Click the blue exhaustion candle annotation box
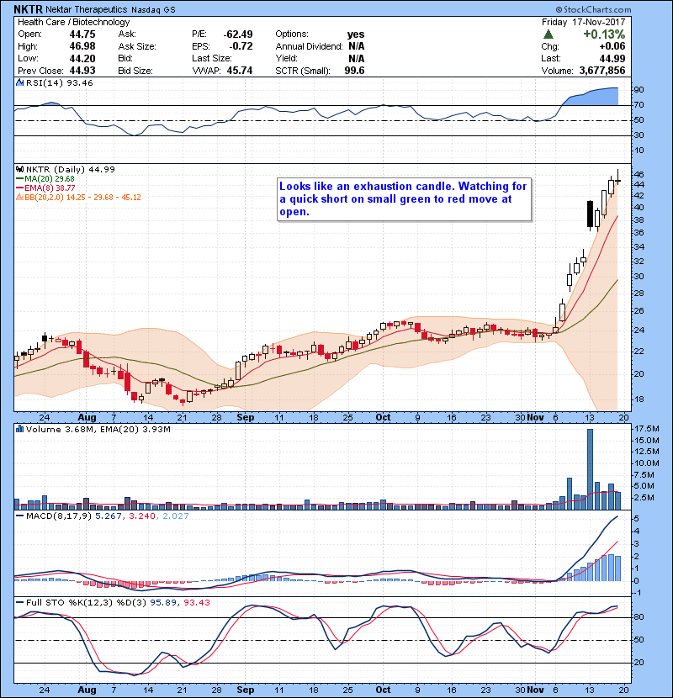This screenshot has height=698, width=673. coord(405,199)
